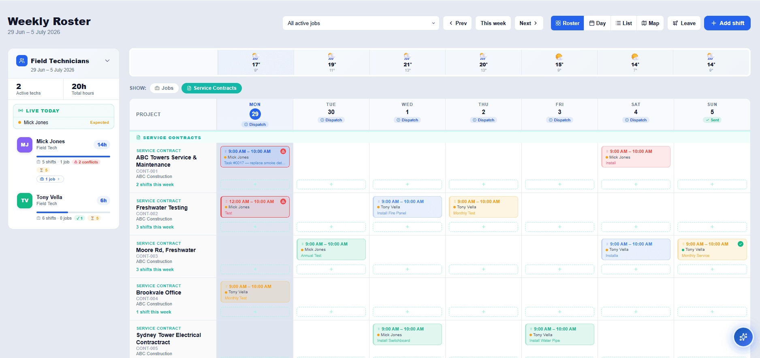760x358 pixels.
Task: Toggle the Jobs filter chip
Action: 164,88
